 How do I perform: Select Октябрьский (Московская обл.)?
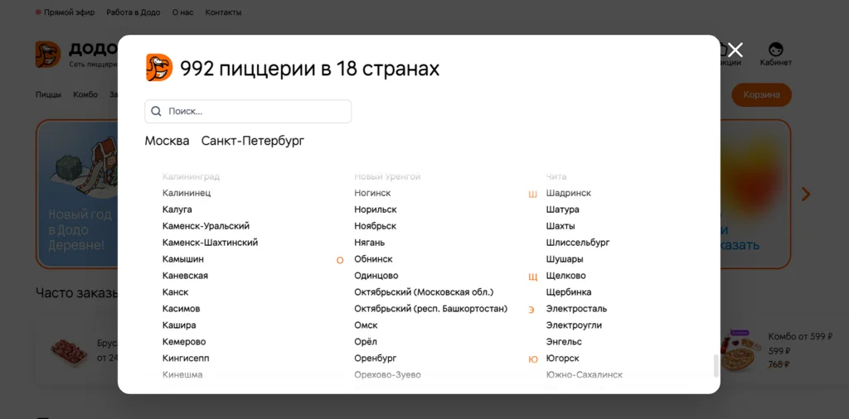[424, 292]
